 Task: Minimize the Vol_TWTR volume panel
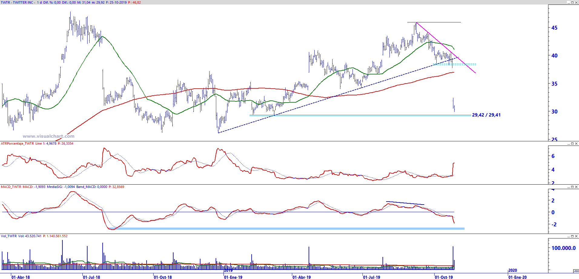click(569, 236)
